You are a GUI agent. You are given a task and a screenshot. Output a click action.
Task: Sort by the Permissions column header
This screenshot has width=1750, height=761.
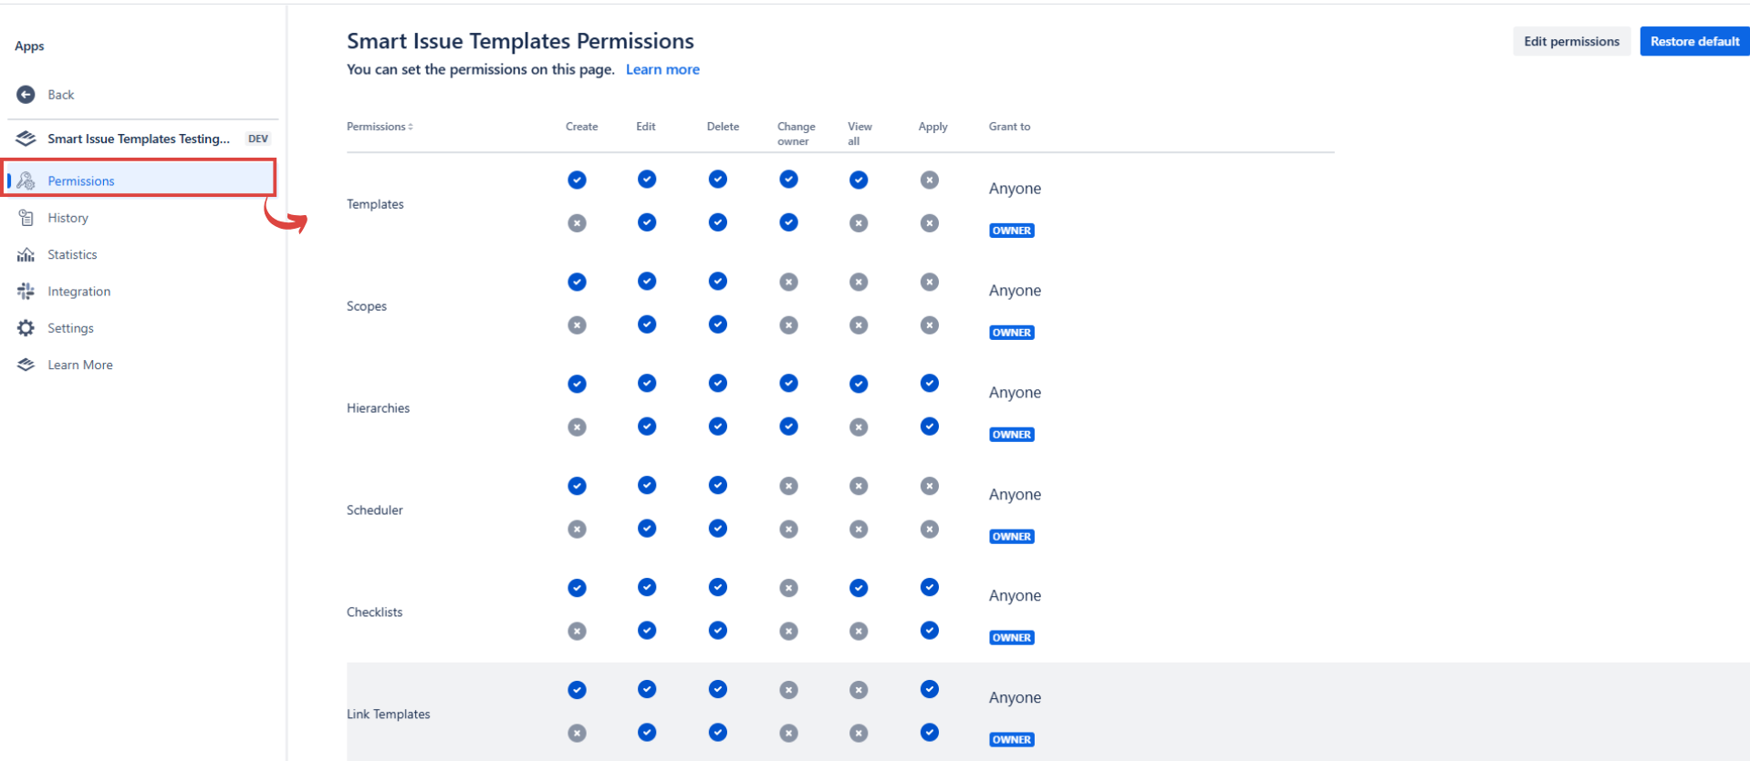(380, 127)
